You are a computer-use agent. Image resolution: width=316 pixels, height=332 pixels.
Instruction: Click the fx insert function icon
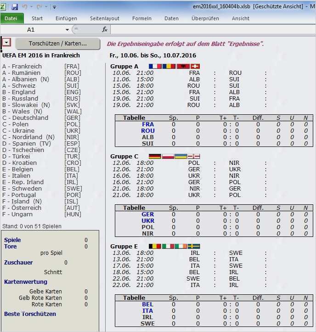click(105, 29)
